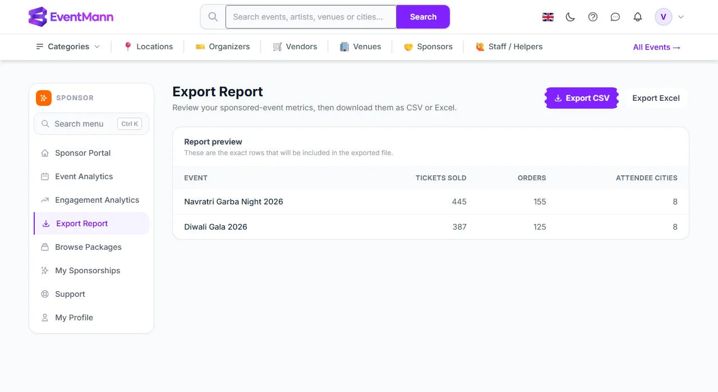The width and height of the screenshot is (718, 392).
Task: Open help question mark icon
Action: (593, 17)
